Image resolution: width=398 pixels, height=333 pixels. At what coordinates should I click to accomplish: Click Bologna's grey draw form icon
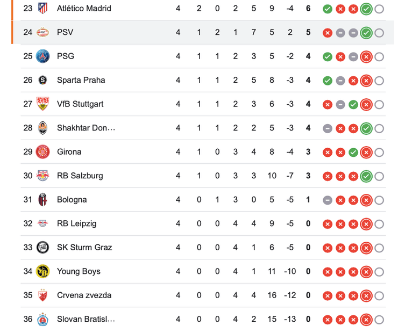[327, 200]
